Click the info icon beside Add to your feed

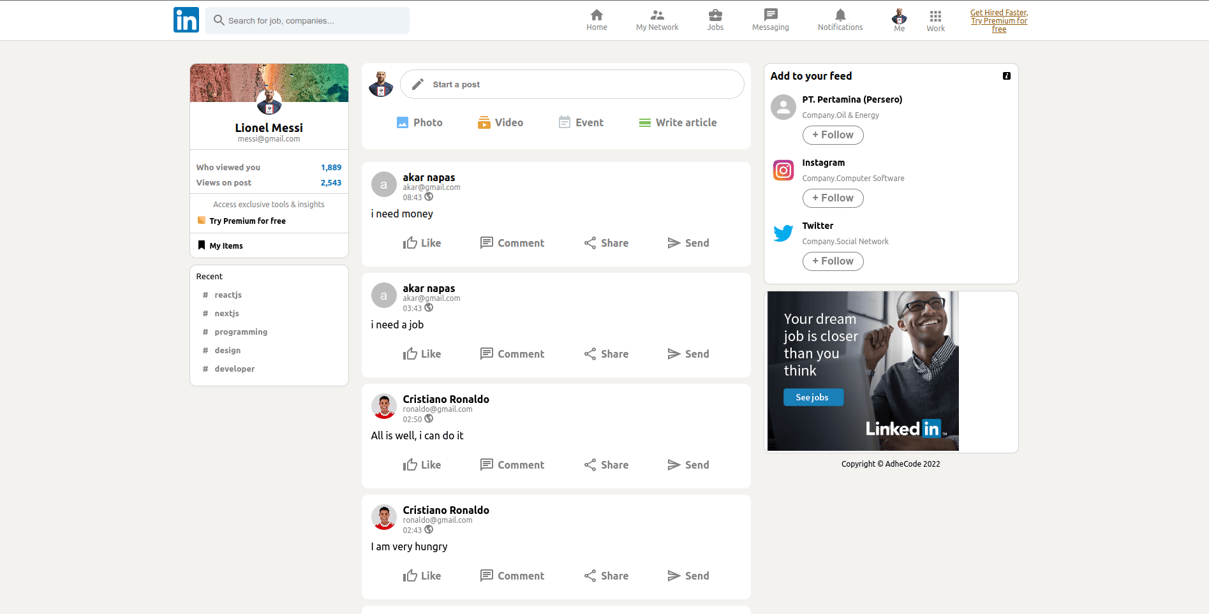point(1006,76)
